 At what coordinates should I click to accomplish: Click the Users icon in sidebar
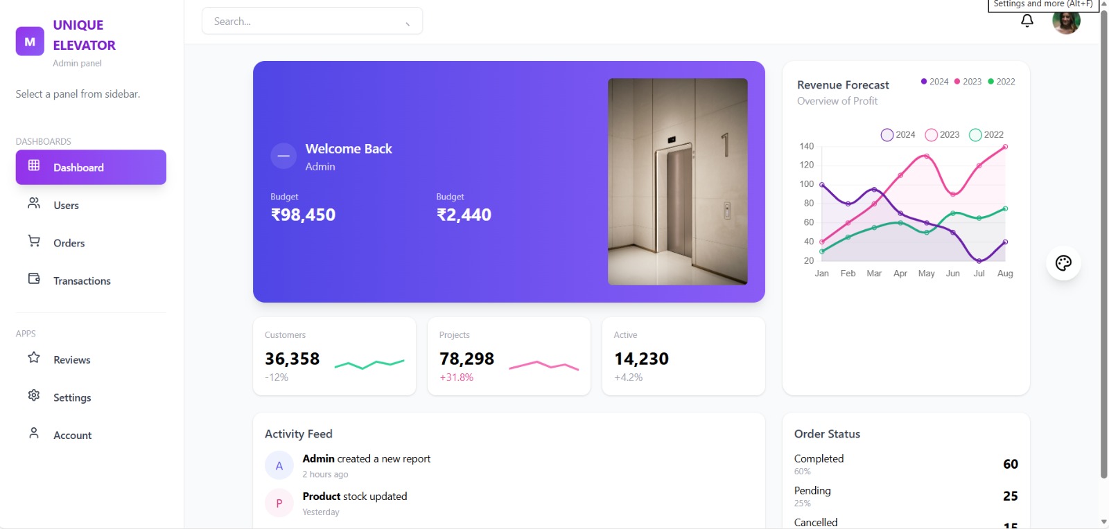pos(34,204)
